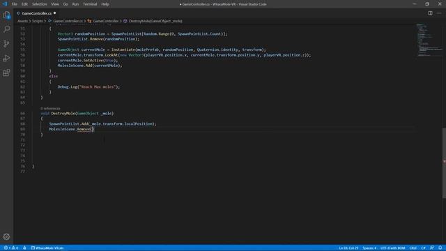
Task: Click MolesInScene.Add(currentMole) on line 58
Action: [x=90, y=66]
